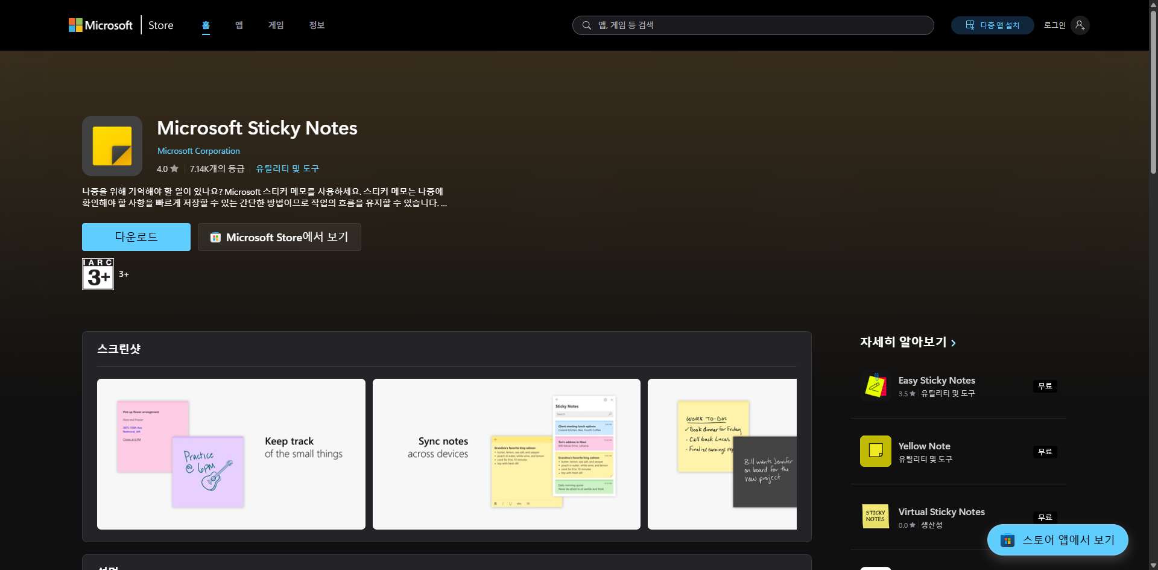Open the 정보 navigation tab

pyautogui.click(x=317, y=25)
